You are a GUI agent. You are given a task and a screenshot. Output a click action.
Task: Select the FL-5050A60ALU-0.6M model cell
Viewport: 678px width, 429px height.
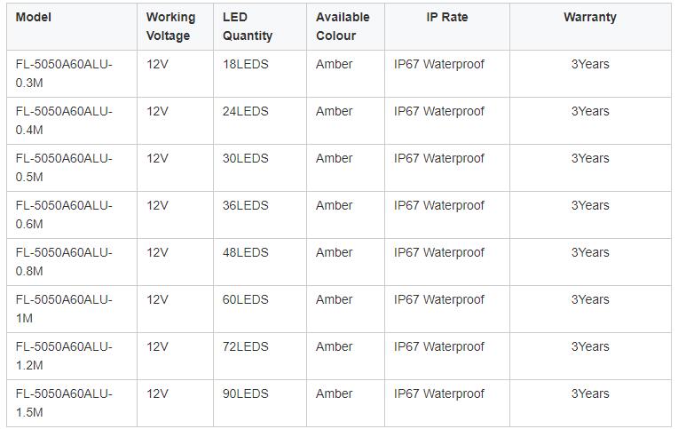coord(64,214)
